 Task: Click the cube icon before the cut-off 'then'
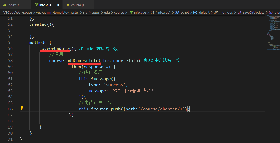pos(271,12)
